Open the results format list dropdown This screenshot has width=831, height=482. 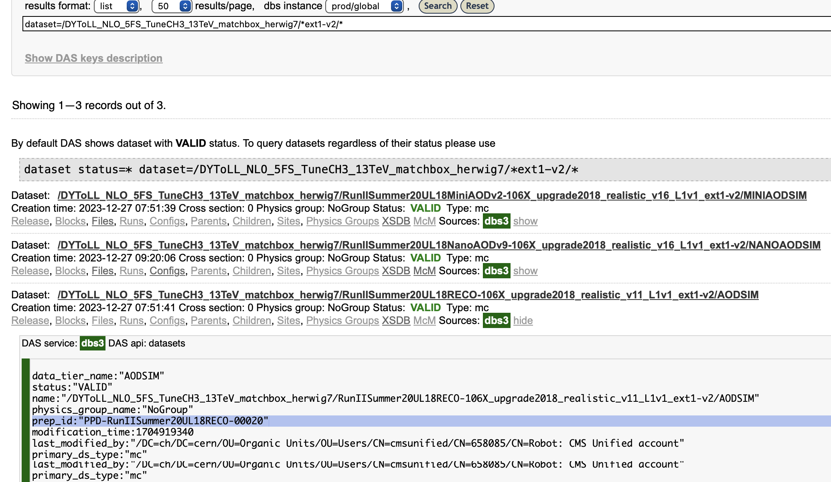point(116,6)
